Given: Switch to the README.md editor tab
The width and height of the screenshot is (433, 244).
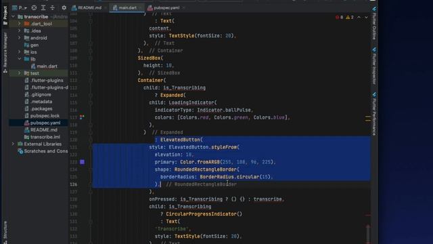Looking at the screenshot, I should coord(87,7).
